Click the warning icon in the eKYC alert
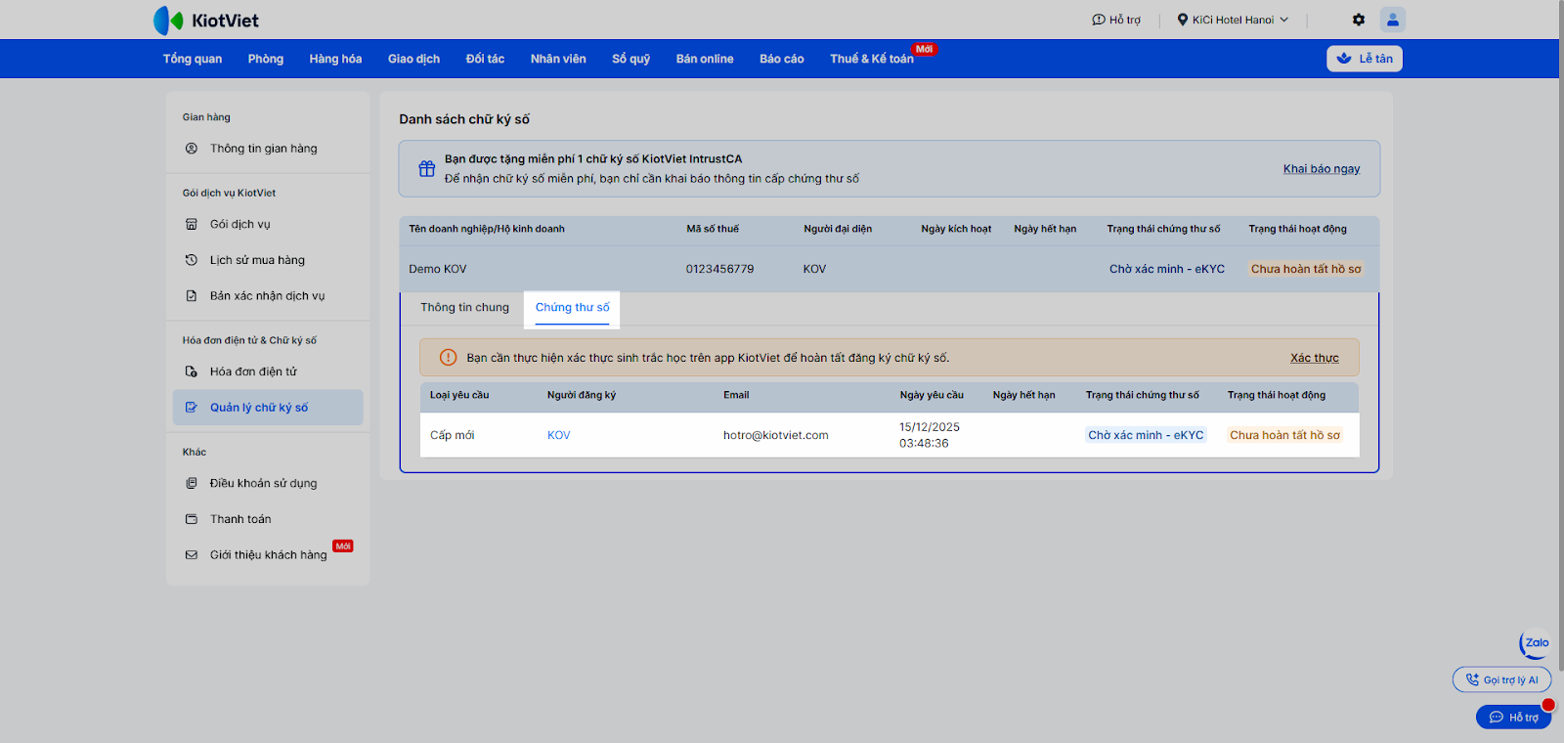The image size is (1564, 743). (x=448, y=358)
